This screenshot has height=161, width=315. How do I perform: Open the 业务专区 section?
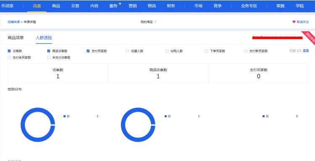(249, 6)
